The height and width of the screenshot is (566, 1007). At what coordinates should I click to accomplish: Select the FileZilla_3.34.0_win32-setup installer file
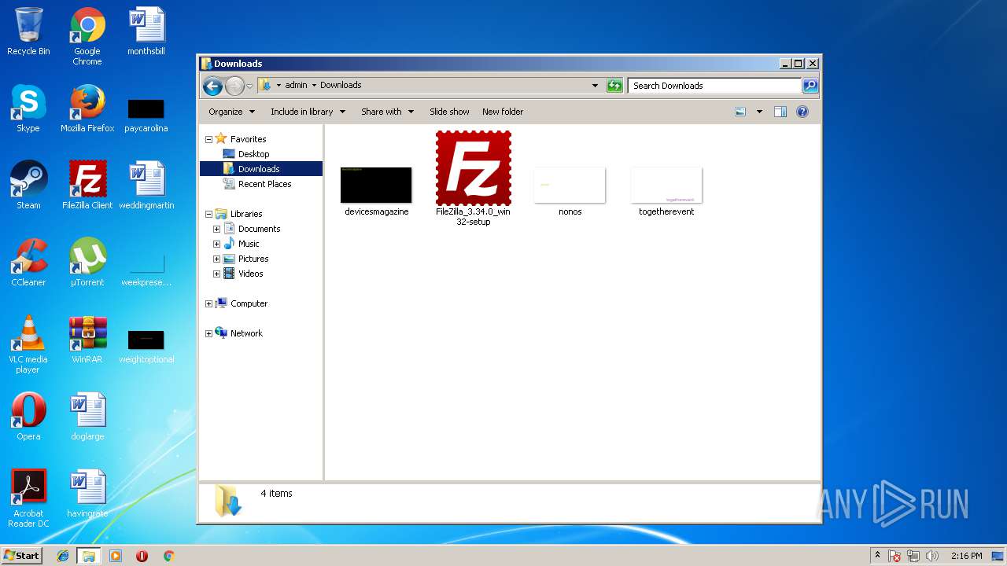coord(474,178)
